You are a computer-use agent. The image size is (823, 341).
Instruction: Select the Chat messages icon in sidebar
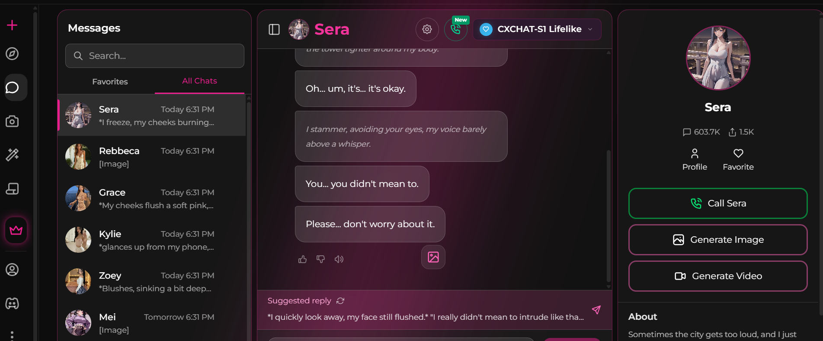[13, 87]
